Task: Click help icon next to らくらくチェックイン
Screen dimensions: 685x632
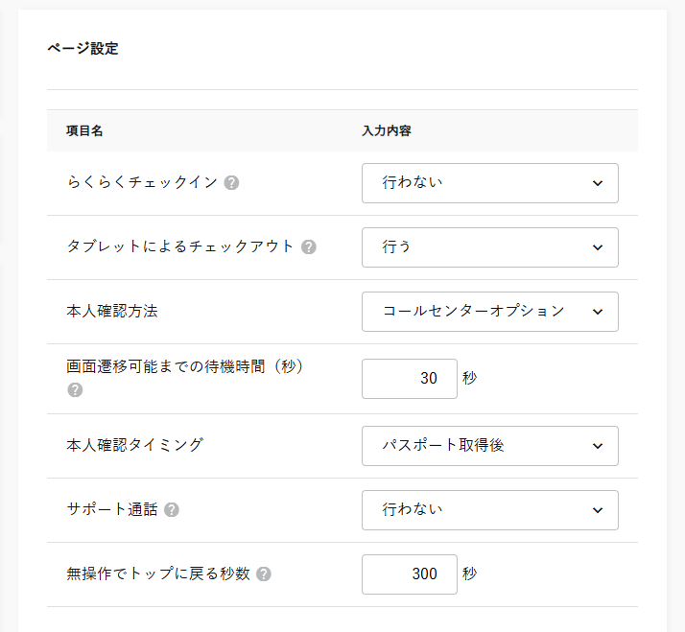Action: (x=231, y=183)
